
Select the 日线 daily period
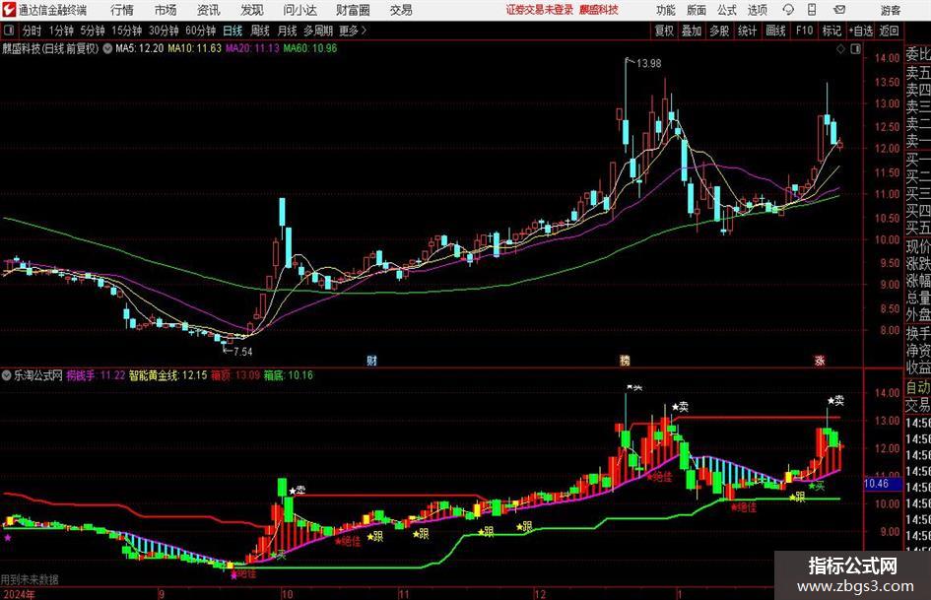click(x=233, y=31)
